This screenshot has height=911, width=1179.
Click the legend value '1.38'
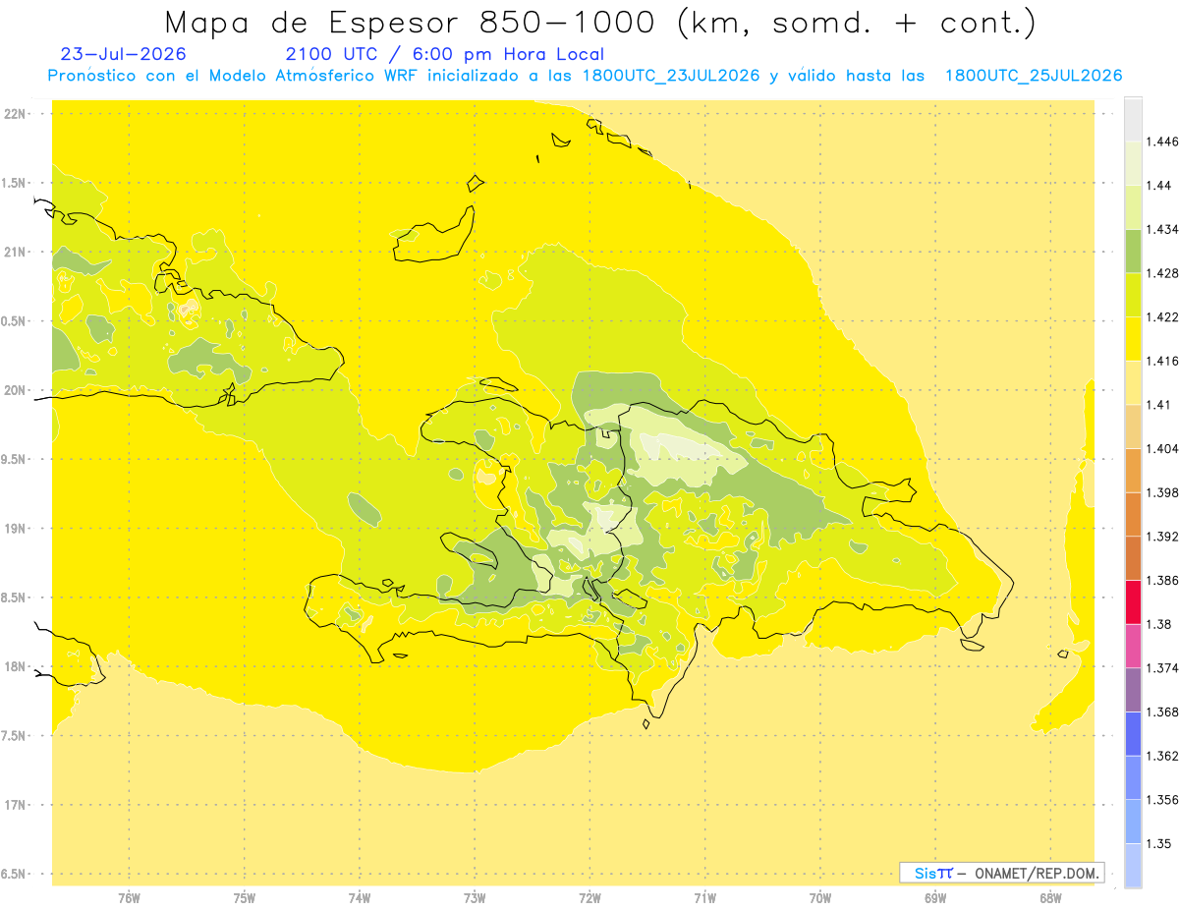[1159, 624]
